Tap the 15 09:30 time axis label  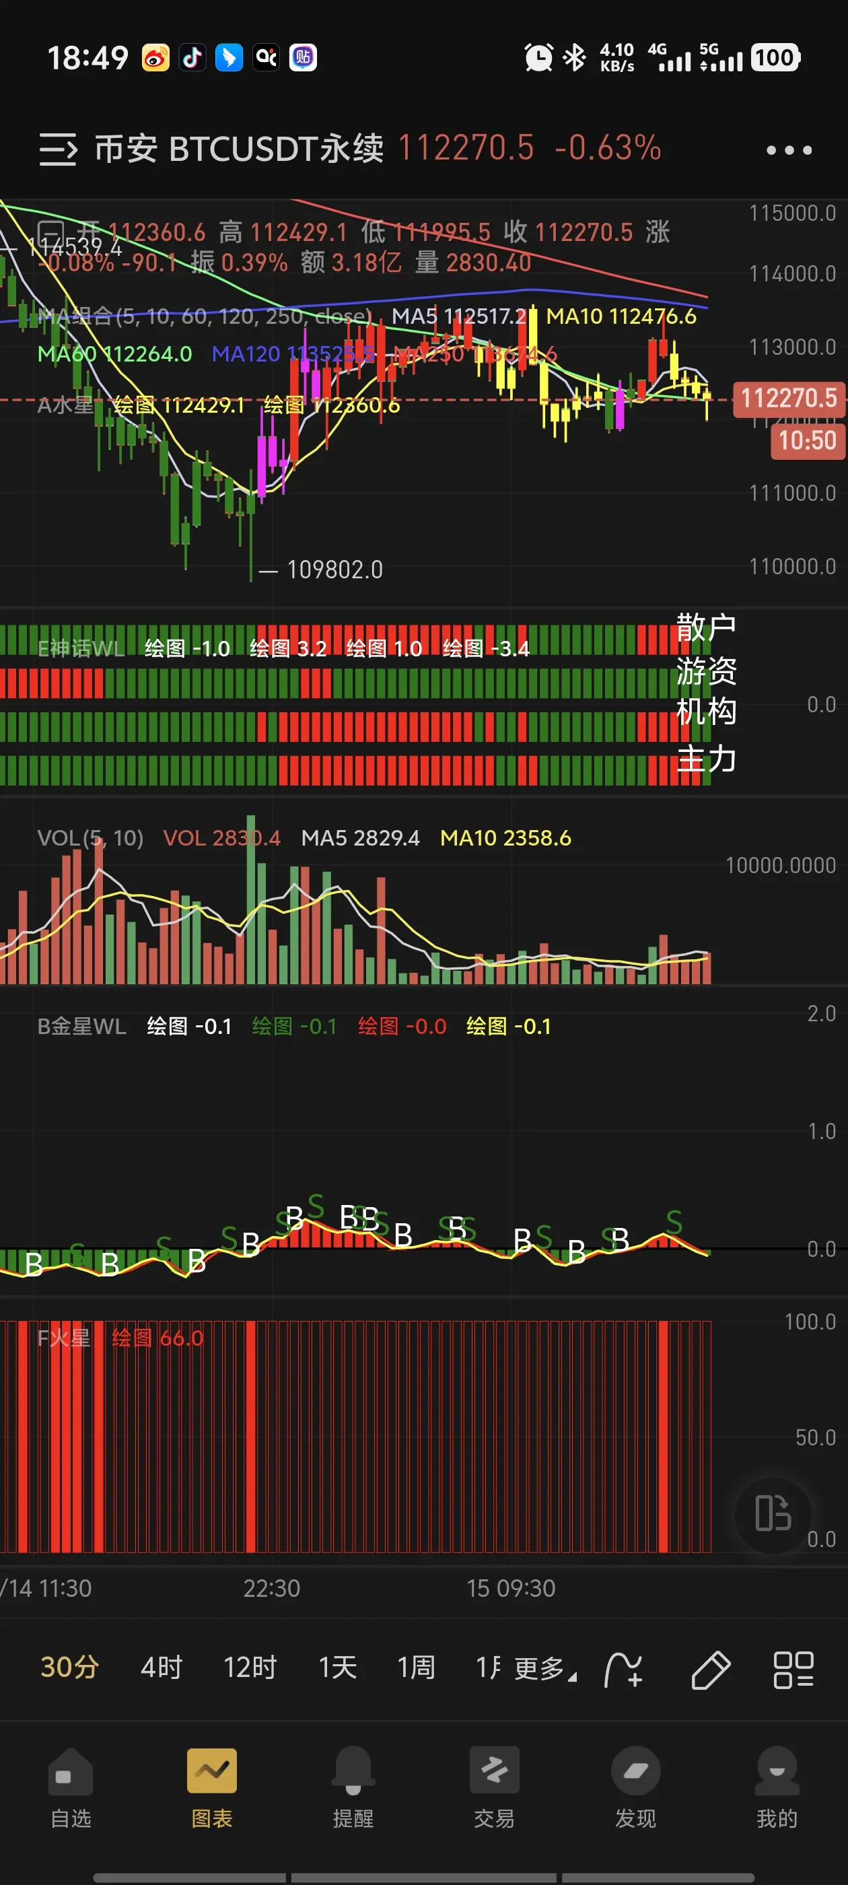coord(511,1588)
